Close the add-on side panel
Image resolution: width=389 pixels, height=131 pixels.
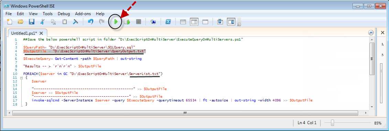pyautogui.click(x=382, y=33)
